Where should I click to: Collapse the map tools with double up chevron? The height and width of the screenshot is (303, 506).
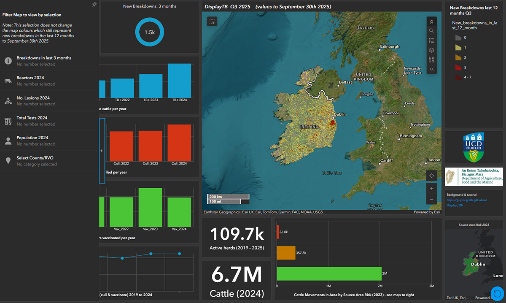point(431,22)
